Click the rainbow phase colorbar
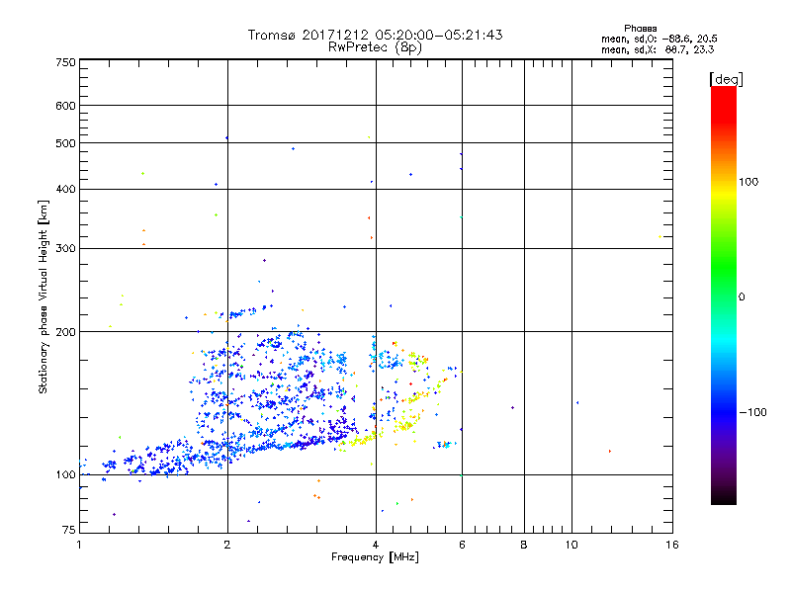 point(724,295)
